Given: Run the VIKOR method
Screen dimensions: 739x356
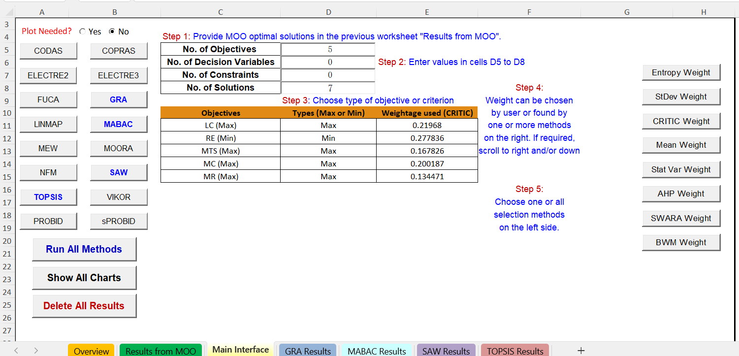Looking at the screenshot, I should pos(119,196).
